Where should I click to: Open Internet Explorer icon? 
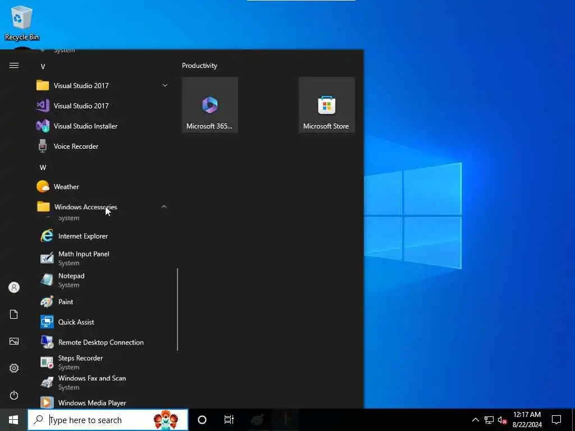coord(47,236)
